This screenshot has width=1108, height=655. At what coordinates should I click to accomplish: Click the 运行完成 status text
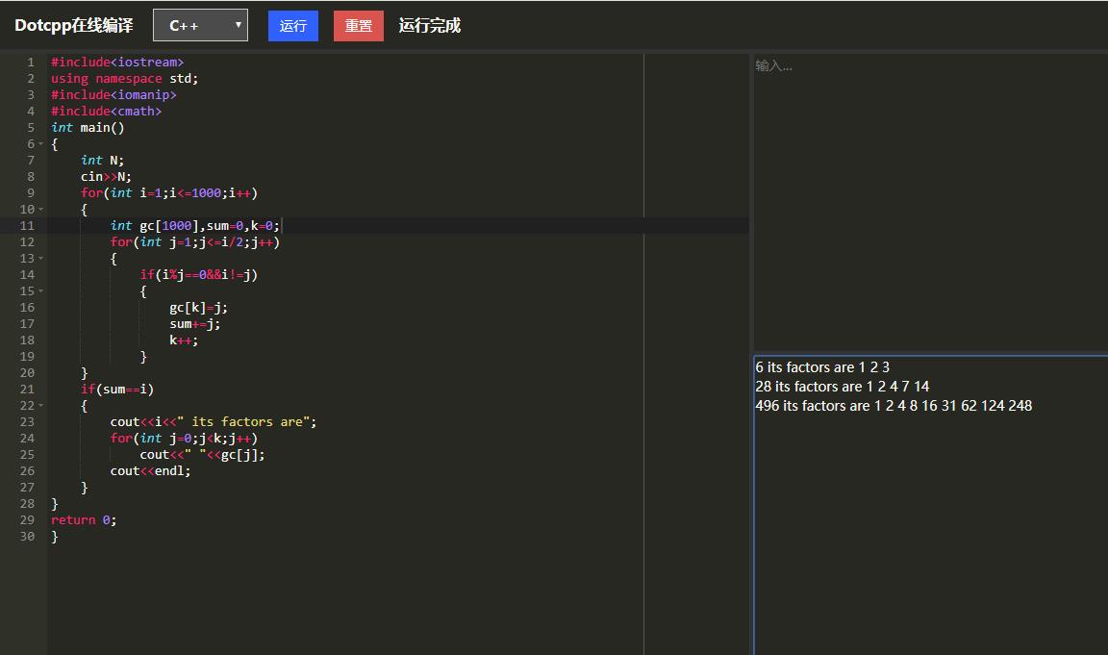[429, 26]
